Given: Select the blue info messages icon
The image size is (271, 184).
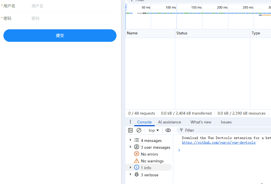Looking at the screenshot, I should click(137, 167).
